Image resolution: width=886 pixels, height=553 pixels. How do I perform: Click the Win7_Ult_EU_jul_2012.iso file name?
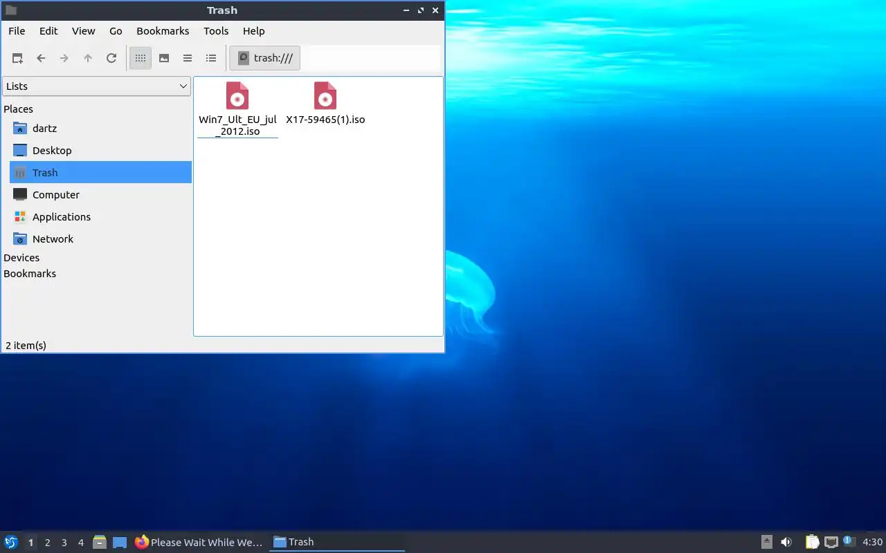(x=237, y=125)
